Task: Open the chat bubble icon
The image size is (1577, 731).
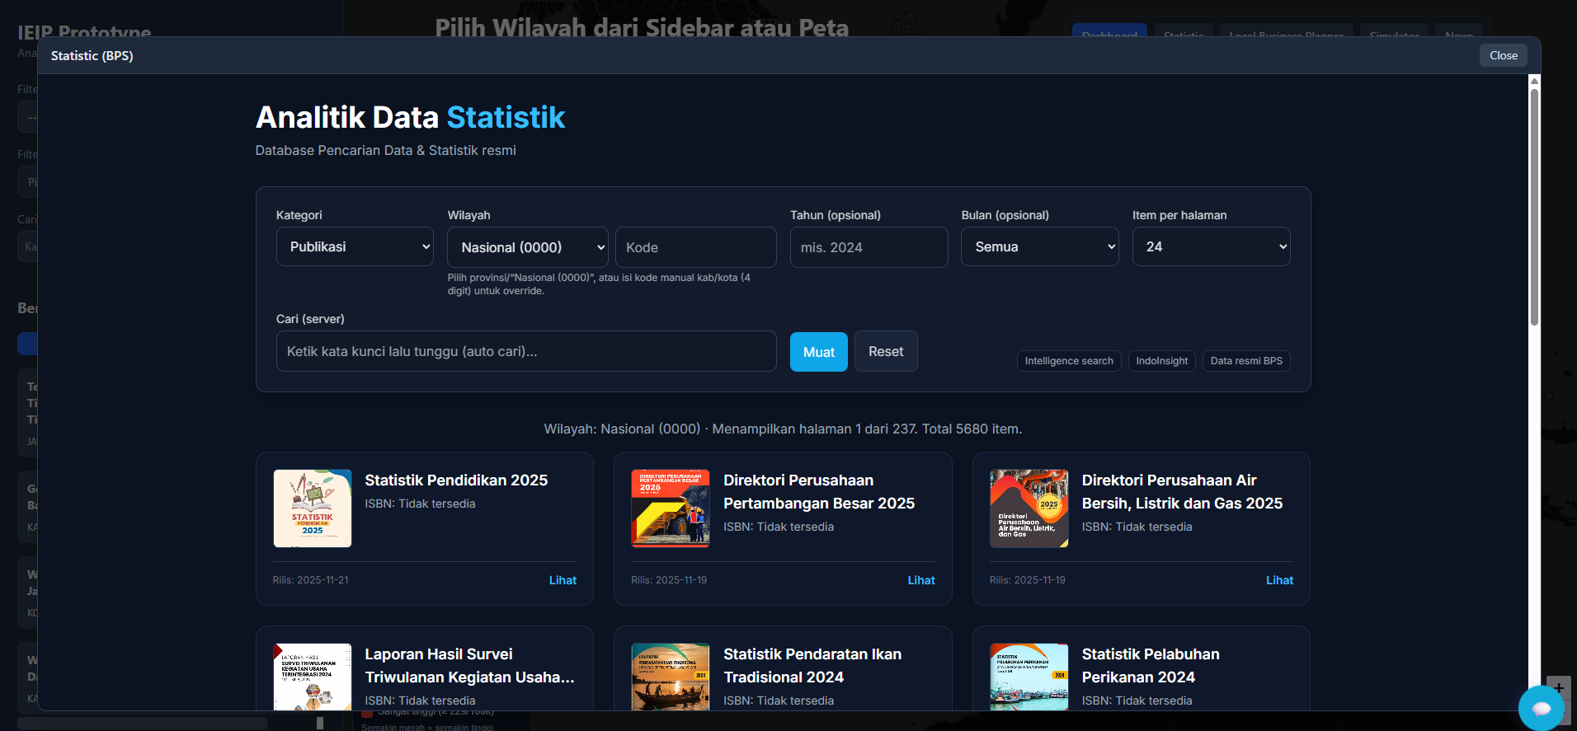Action: tap(1541, 708)
